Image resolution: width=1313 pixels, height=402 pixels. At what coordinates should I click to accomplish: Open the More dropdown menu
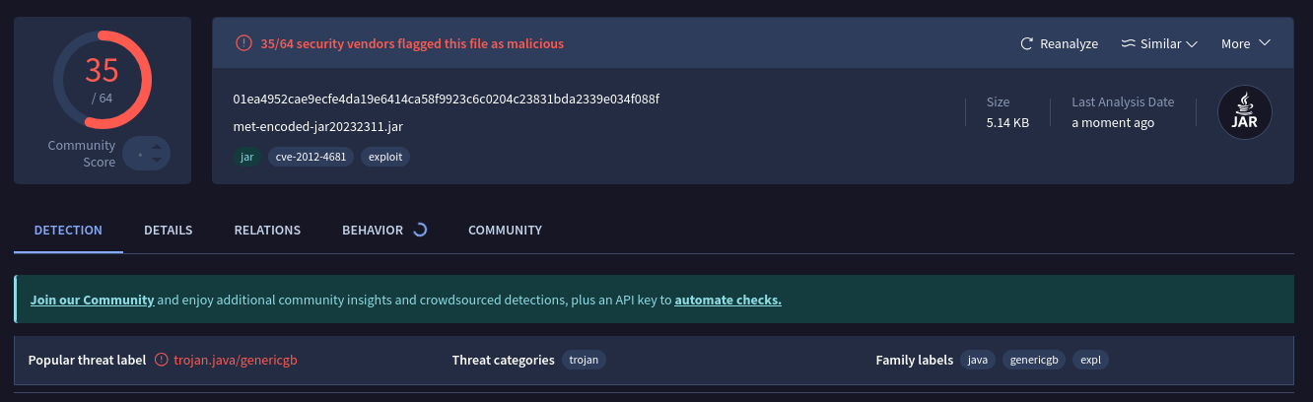[1245, 43]
